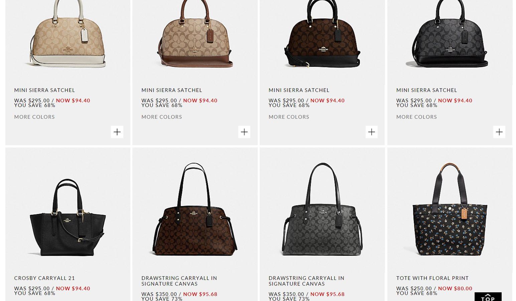Select first Mini Sierra Satchel title text
Viewport: 516px width, 301px height.
44,90
